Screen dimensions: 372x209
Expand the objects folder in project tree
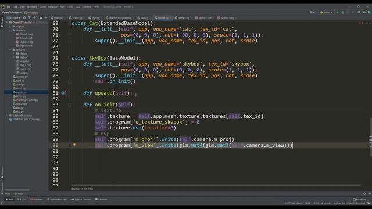pos(10,26)
